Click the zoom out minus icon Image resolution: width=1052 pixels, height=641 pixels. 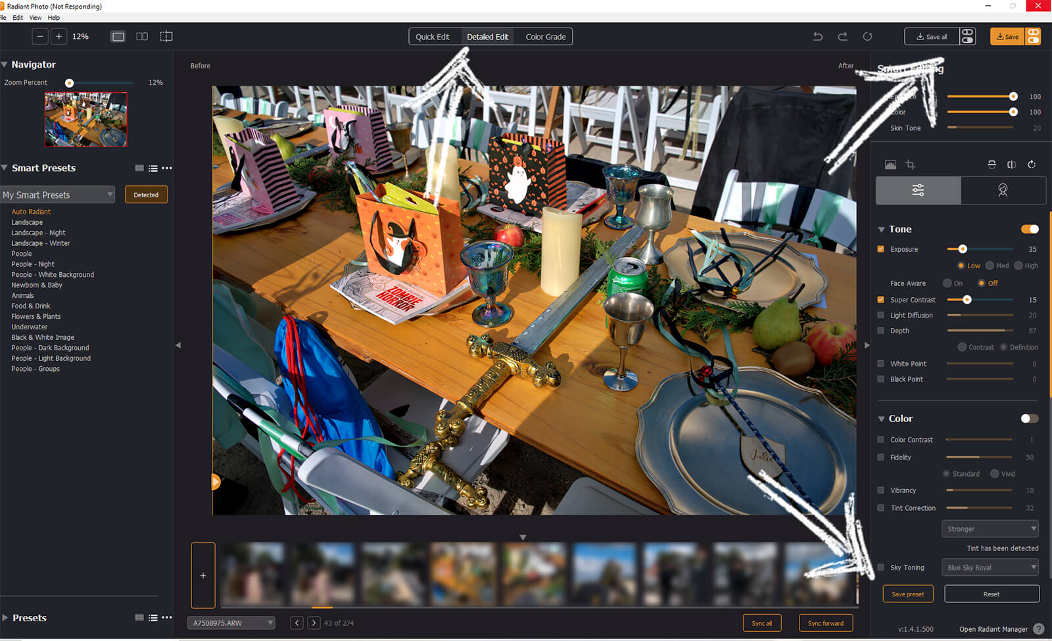tap(40, 37)
